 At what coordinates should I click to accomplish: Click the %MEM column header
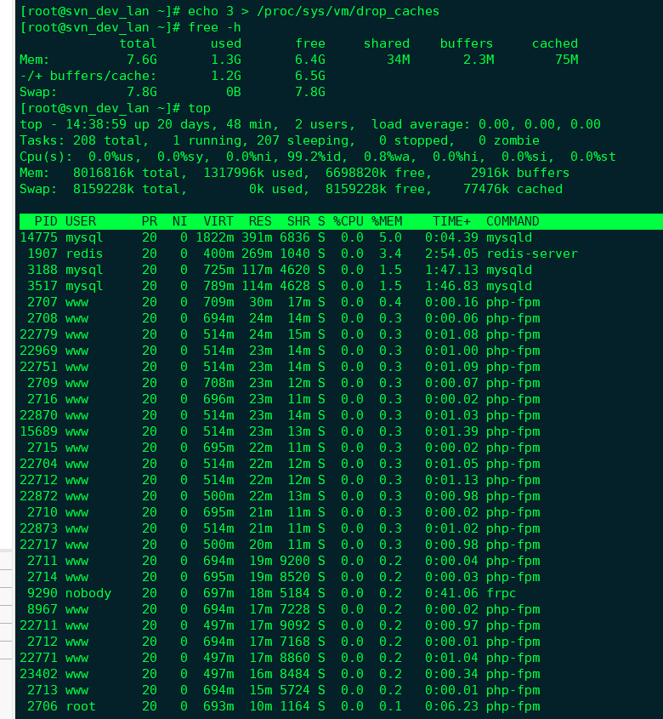387,221
